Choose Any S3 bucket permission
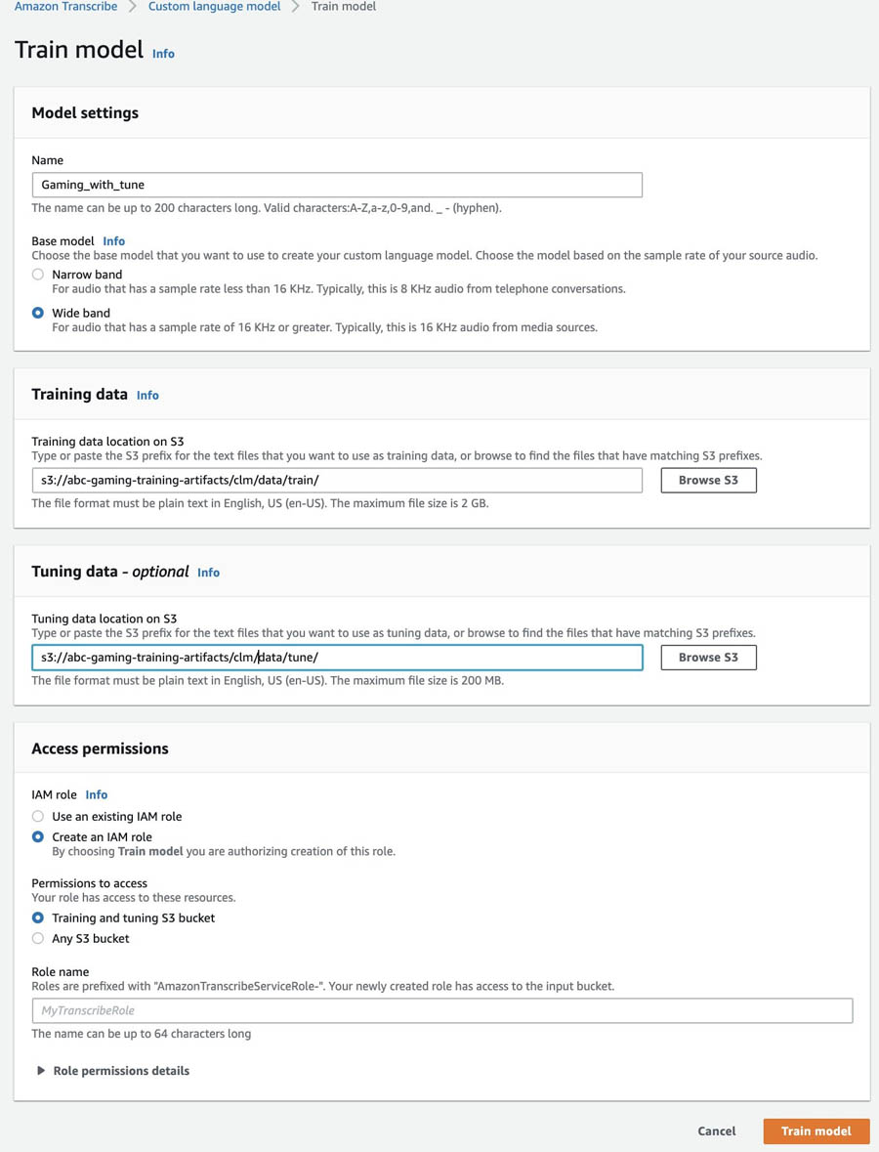Screen dimensions: 879x1152 coord(38,938)
